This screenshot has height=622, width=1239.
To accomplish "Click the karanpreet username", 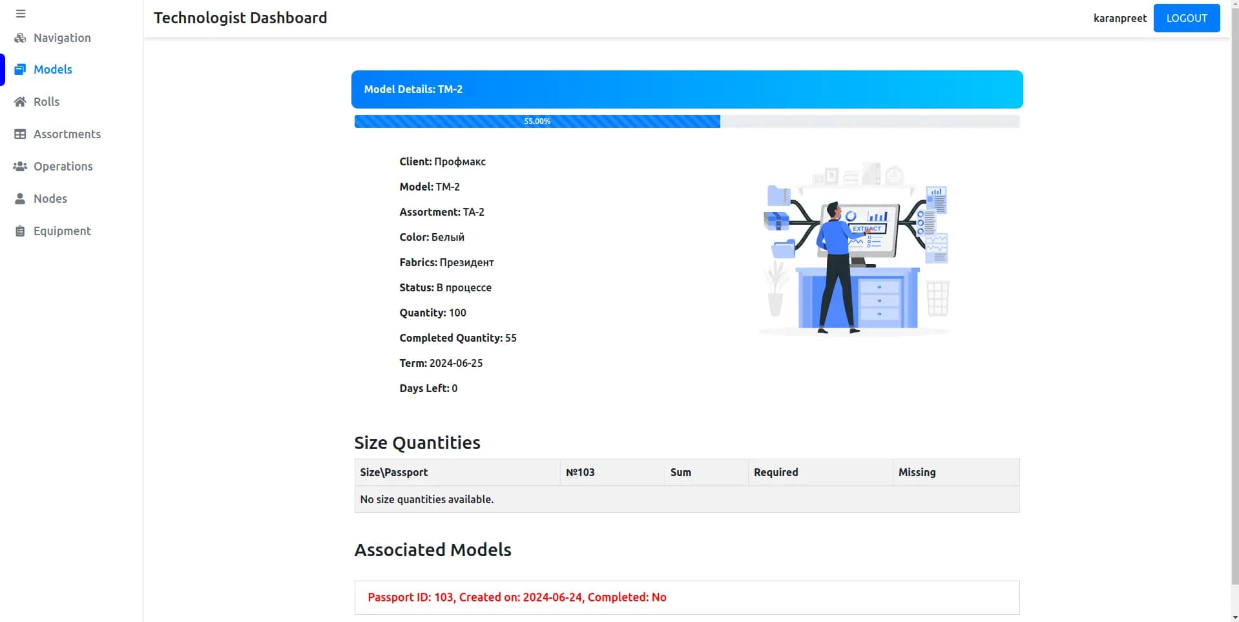I will tap(1119, 18).
